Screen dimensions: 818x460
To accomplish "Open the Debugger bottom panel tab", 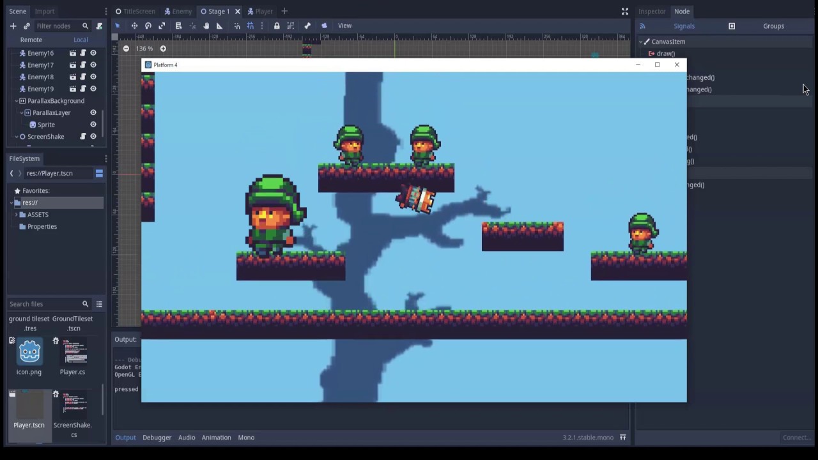I will tap(157, 438).
